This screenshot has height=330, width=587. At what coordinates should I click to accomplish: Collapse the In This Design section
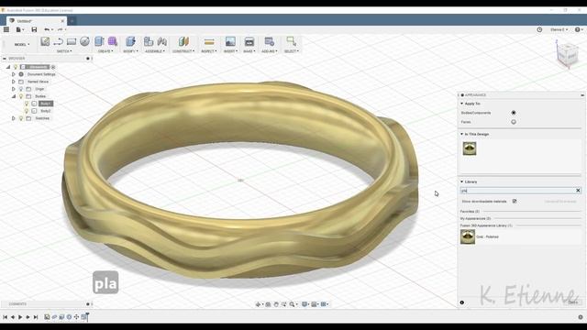pos(461,134)
